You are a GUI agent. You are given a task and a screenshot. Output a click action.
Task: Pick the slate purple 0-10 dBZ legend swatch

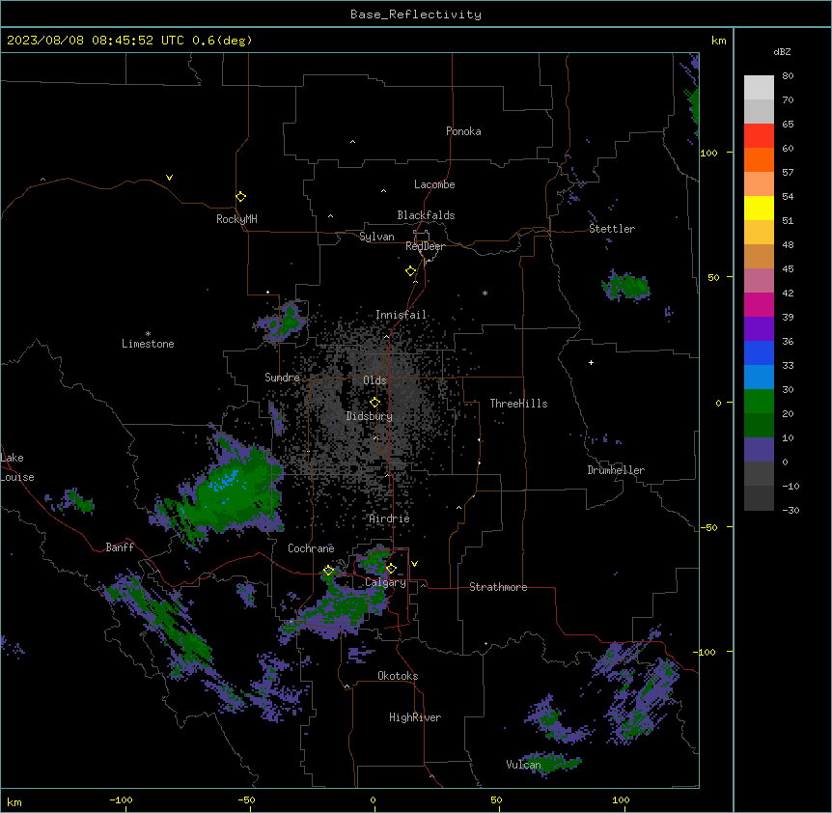759,450
